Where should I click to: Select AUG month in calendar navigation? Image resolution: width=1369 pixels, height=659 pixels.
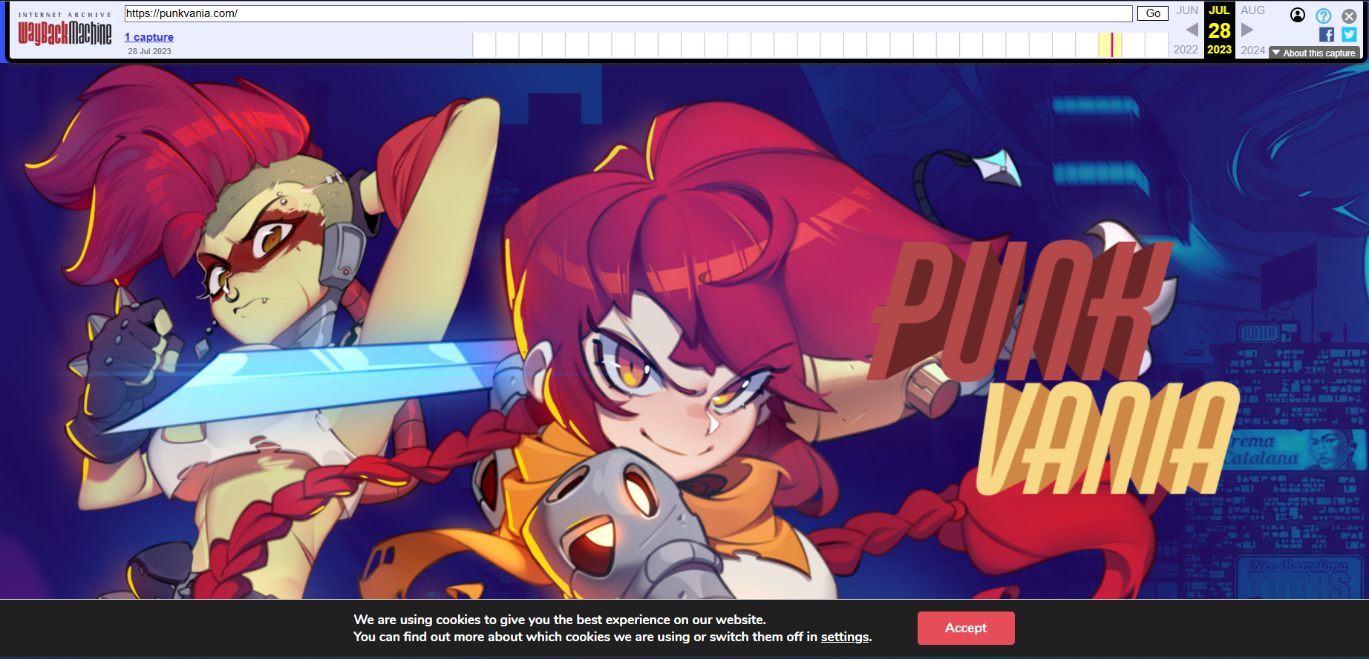1252,10
